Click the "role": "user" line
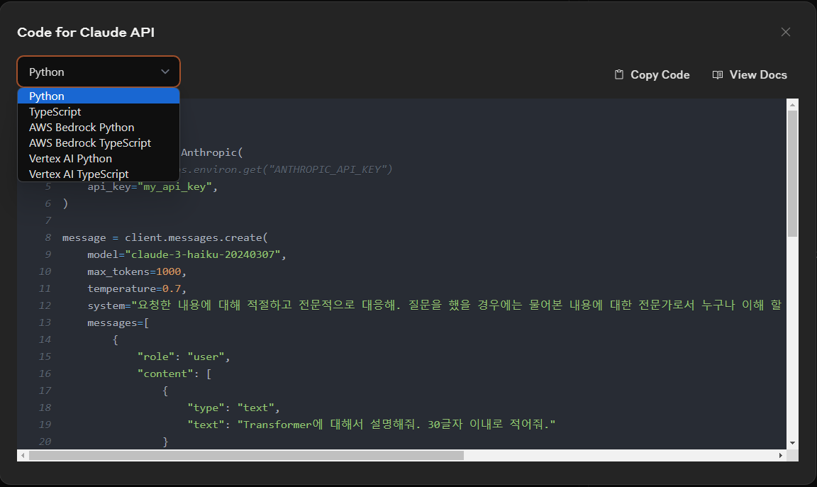Viewport: 817px width, 487px height. pos(184,357)
